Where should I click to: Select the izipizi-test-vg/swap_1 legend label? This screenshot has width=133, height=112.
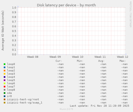click(25, 103)
